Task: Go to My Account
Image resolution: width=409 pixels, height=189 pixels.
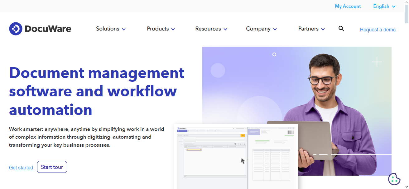Action: (x=348, y=6)
